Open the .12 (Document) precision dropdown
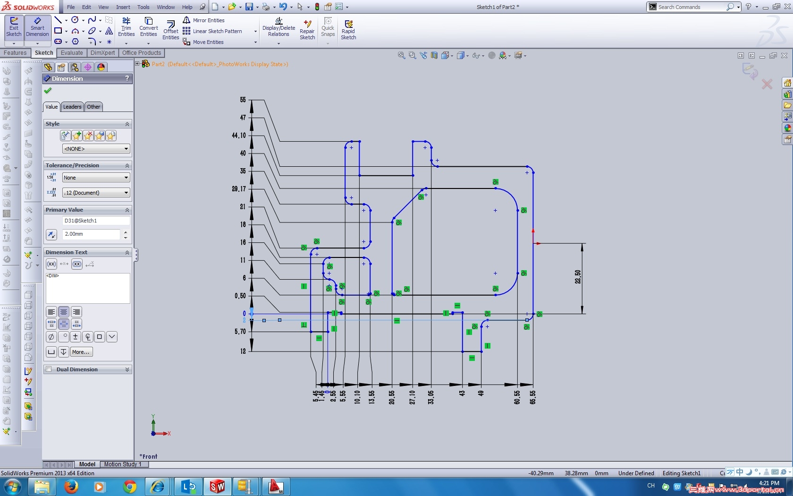 tap(96, 193)
